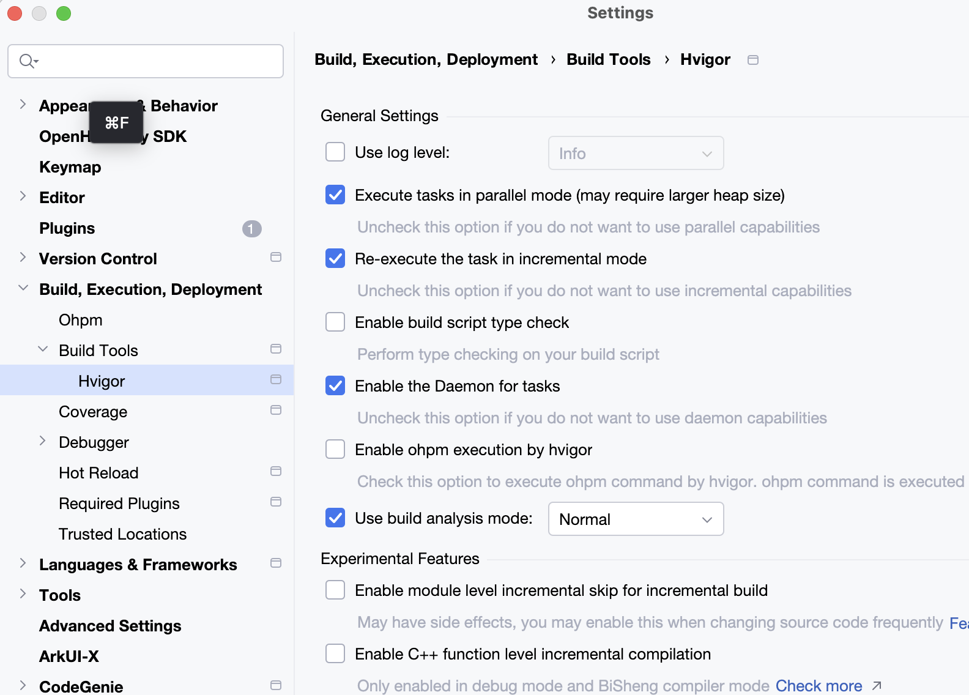Screen dimensions: 969x695
Task: Enable the Use log level checkbox
Action: [x=335, y=152]
